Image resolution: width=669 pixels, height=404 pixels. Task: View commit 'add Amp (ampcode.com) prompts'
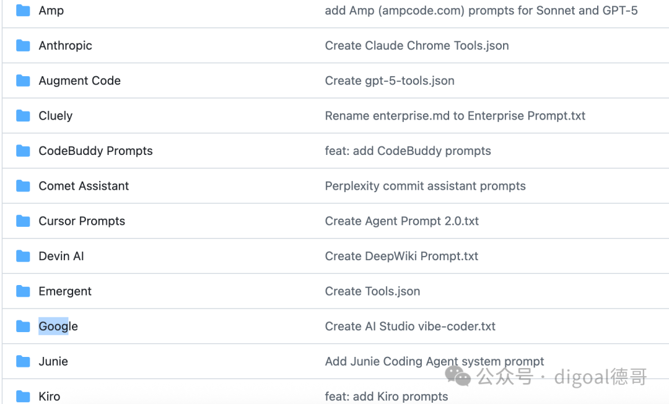click(x=481, y=11)
